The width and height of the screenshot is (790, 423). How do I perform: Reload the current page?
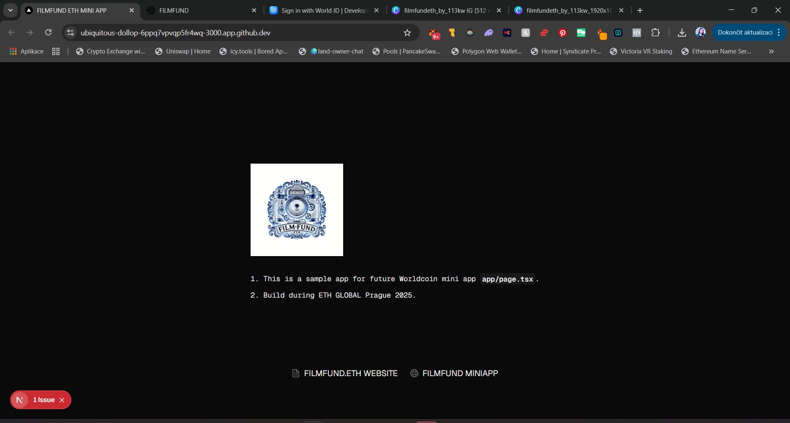(x=48, y=32)
